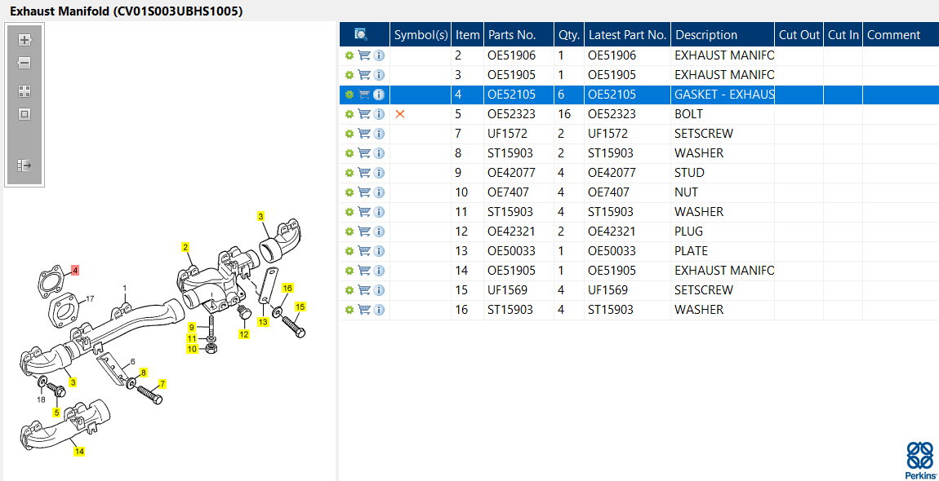
Task: Add OE51906 item 2 to cart
Action: (364, 55)
